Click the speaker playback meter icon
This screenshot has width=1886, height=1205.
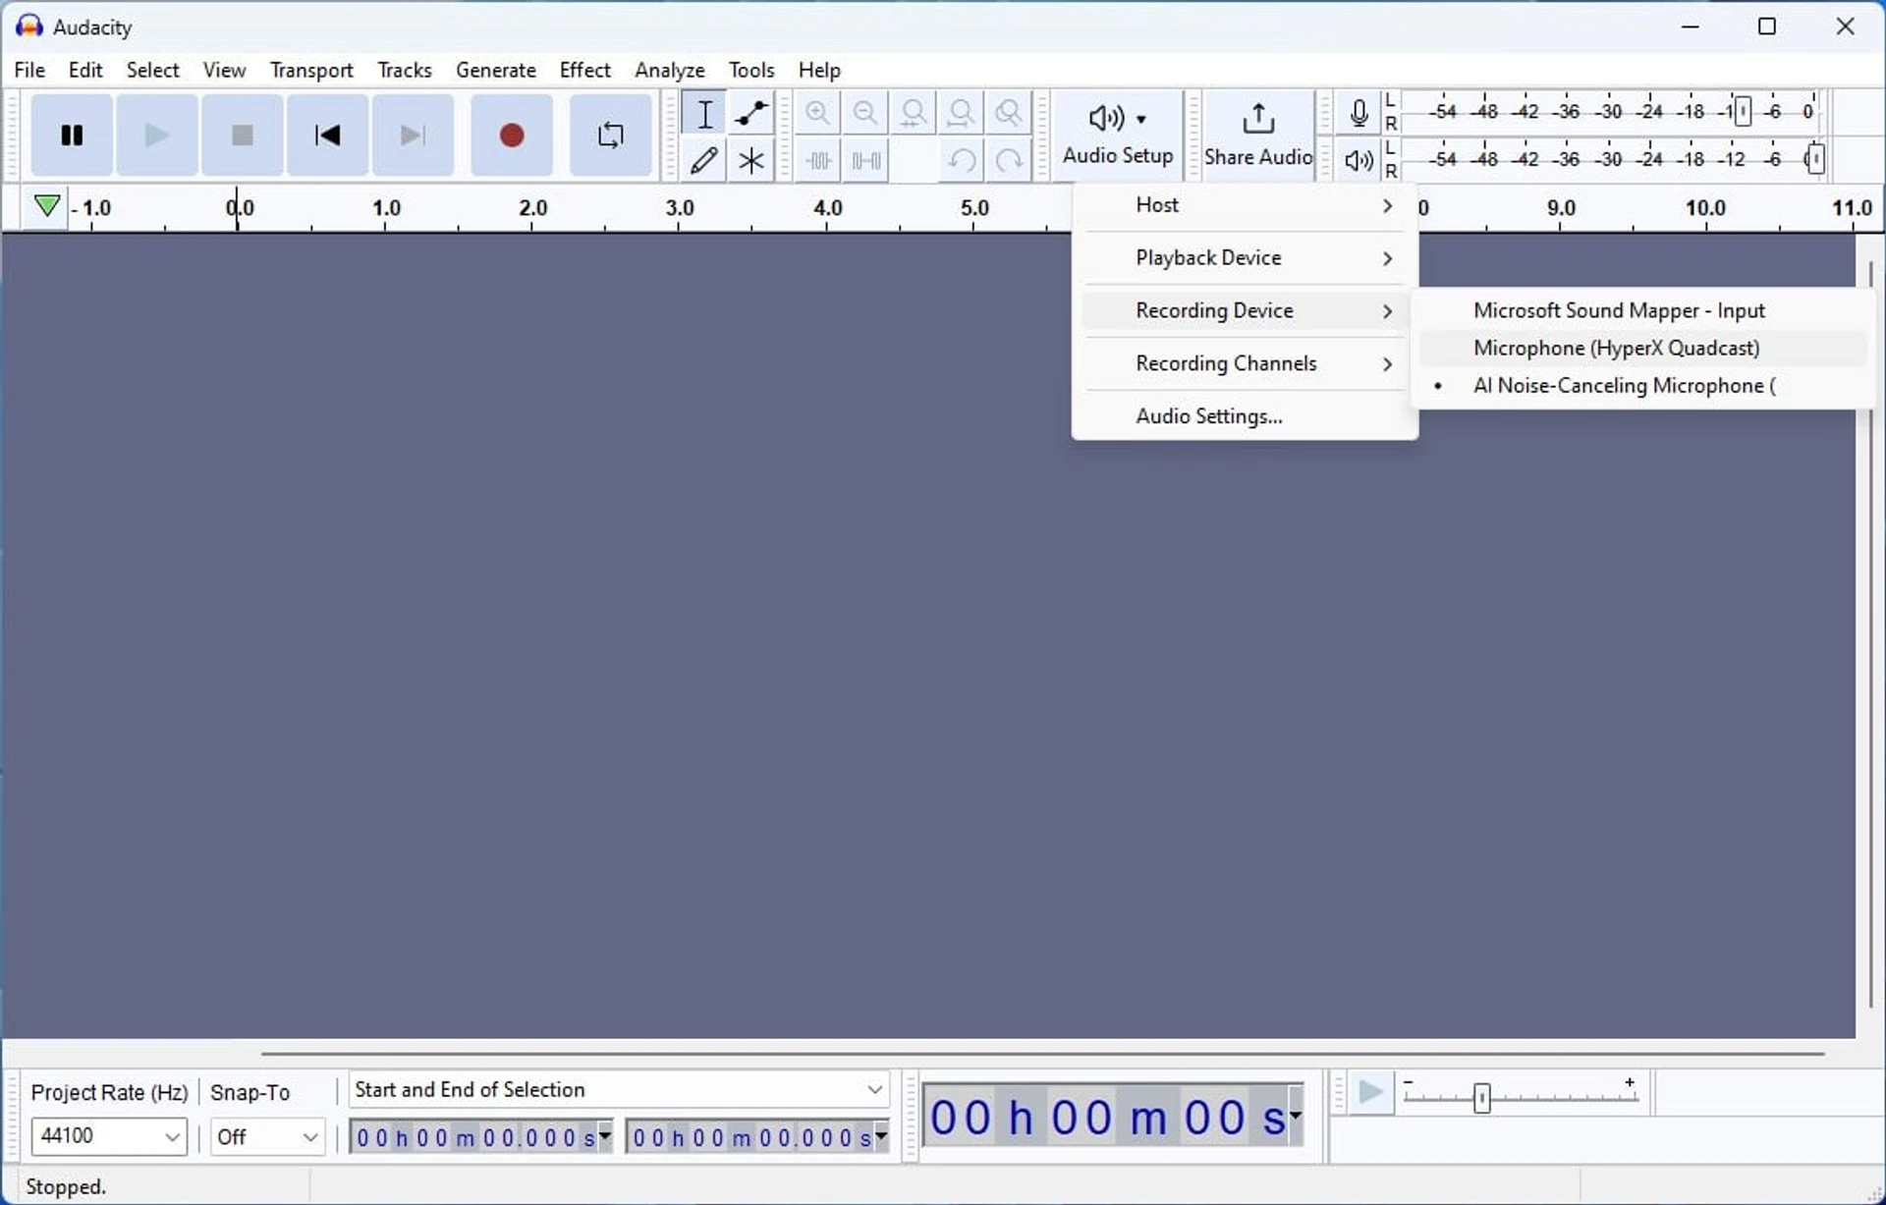[1359, 160]
